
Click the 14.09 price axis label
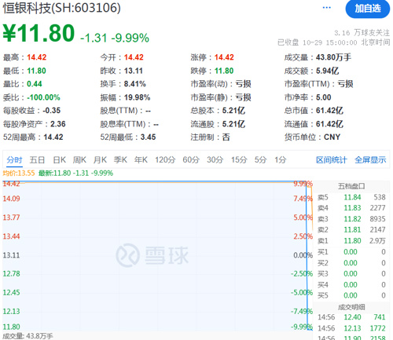click(x=11, y=199)
